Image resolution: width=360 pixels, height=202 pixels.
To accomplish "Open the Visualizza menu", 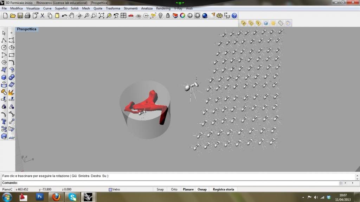I will tap(33, 8).
